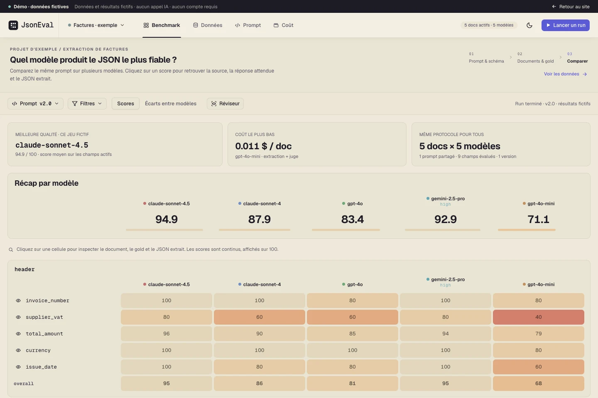The height and width of the screenshot is (398, 598).
Task: Switch to the Benchmark tab
Action: coord(162,25)
